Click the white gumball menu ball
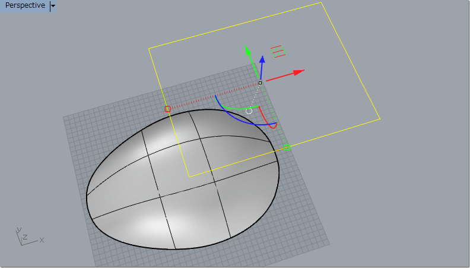 click(x=249, y=111)
